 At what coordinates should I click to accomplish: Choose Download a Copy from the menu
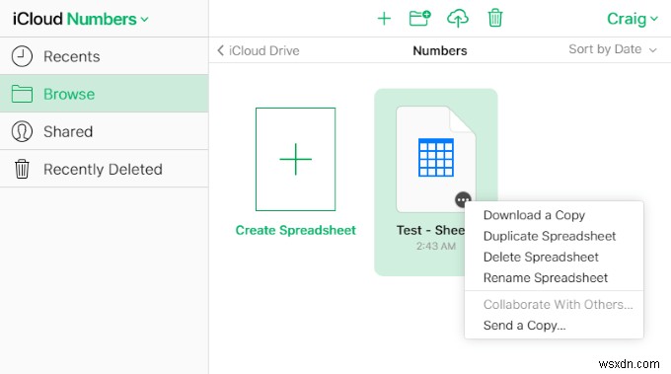(534, 215)
